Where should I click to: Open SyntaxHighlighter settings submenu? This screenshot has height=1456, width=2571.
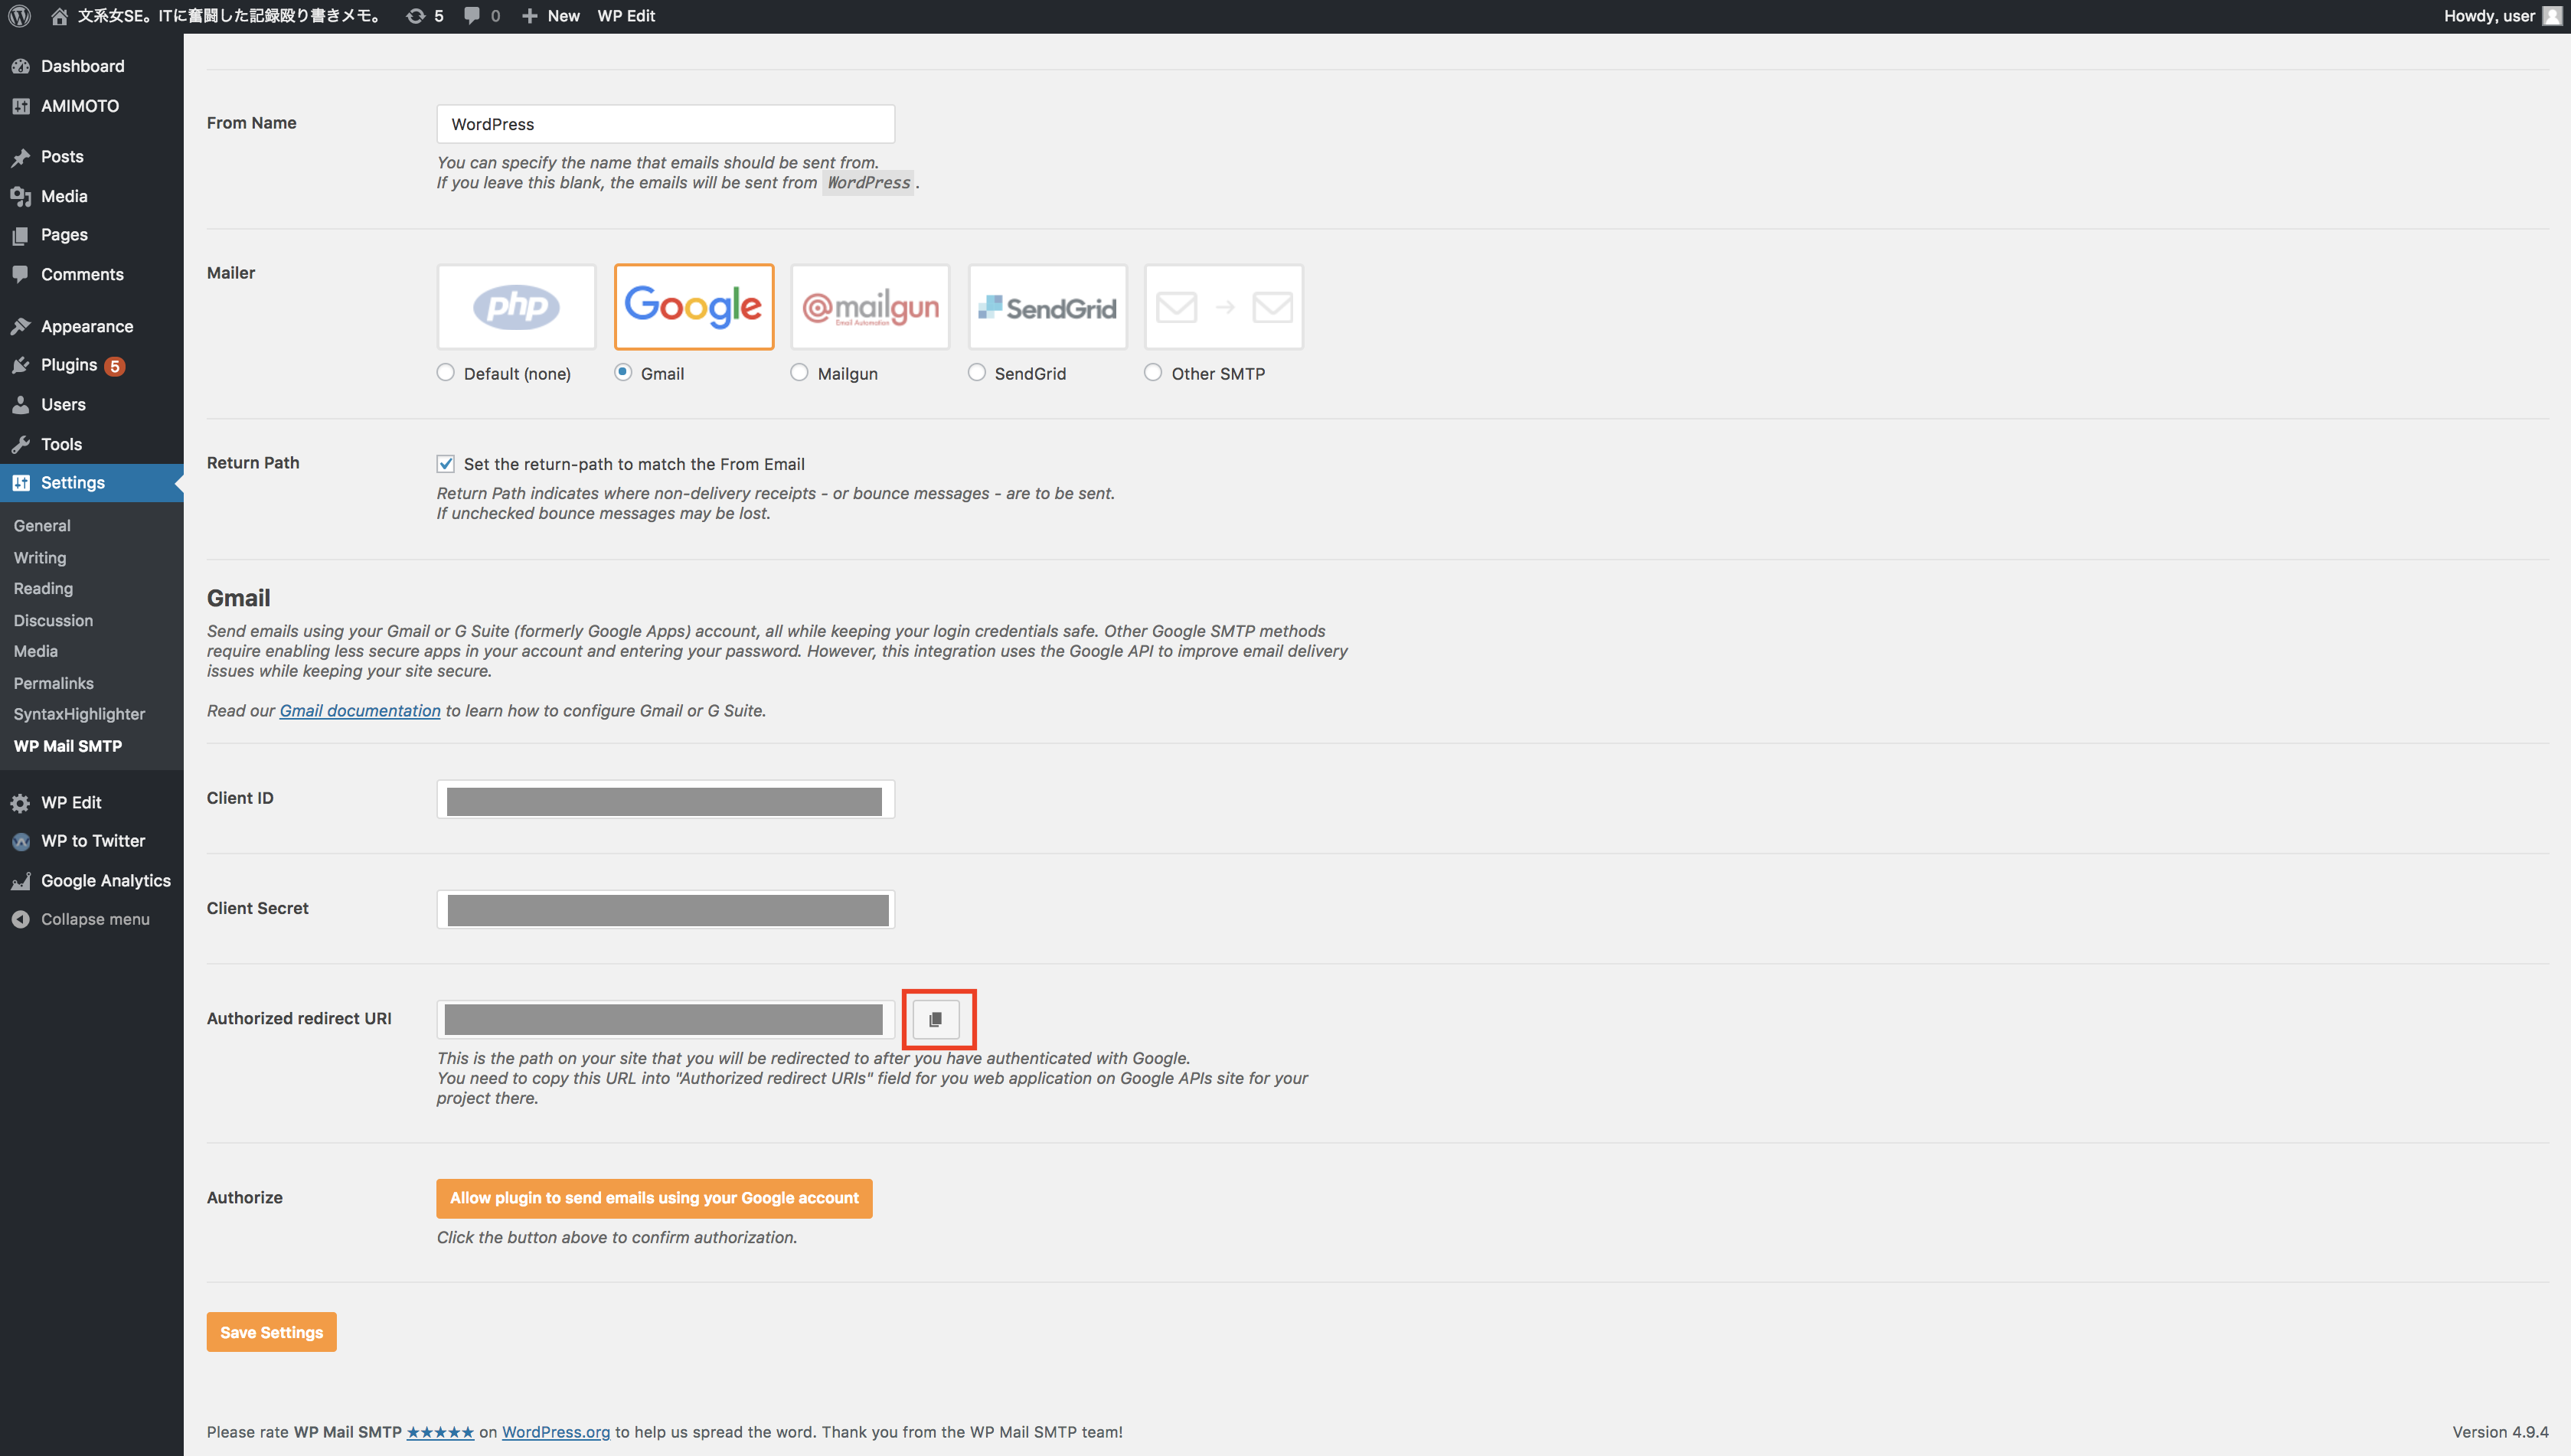pos(79,714)
